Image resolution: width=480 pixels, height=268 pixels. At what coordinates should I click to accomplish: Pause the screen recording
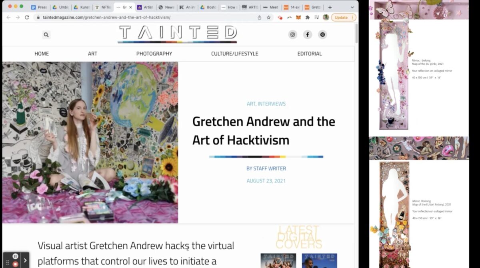[15, 256]
